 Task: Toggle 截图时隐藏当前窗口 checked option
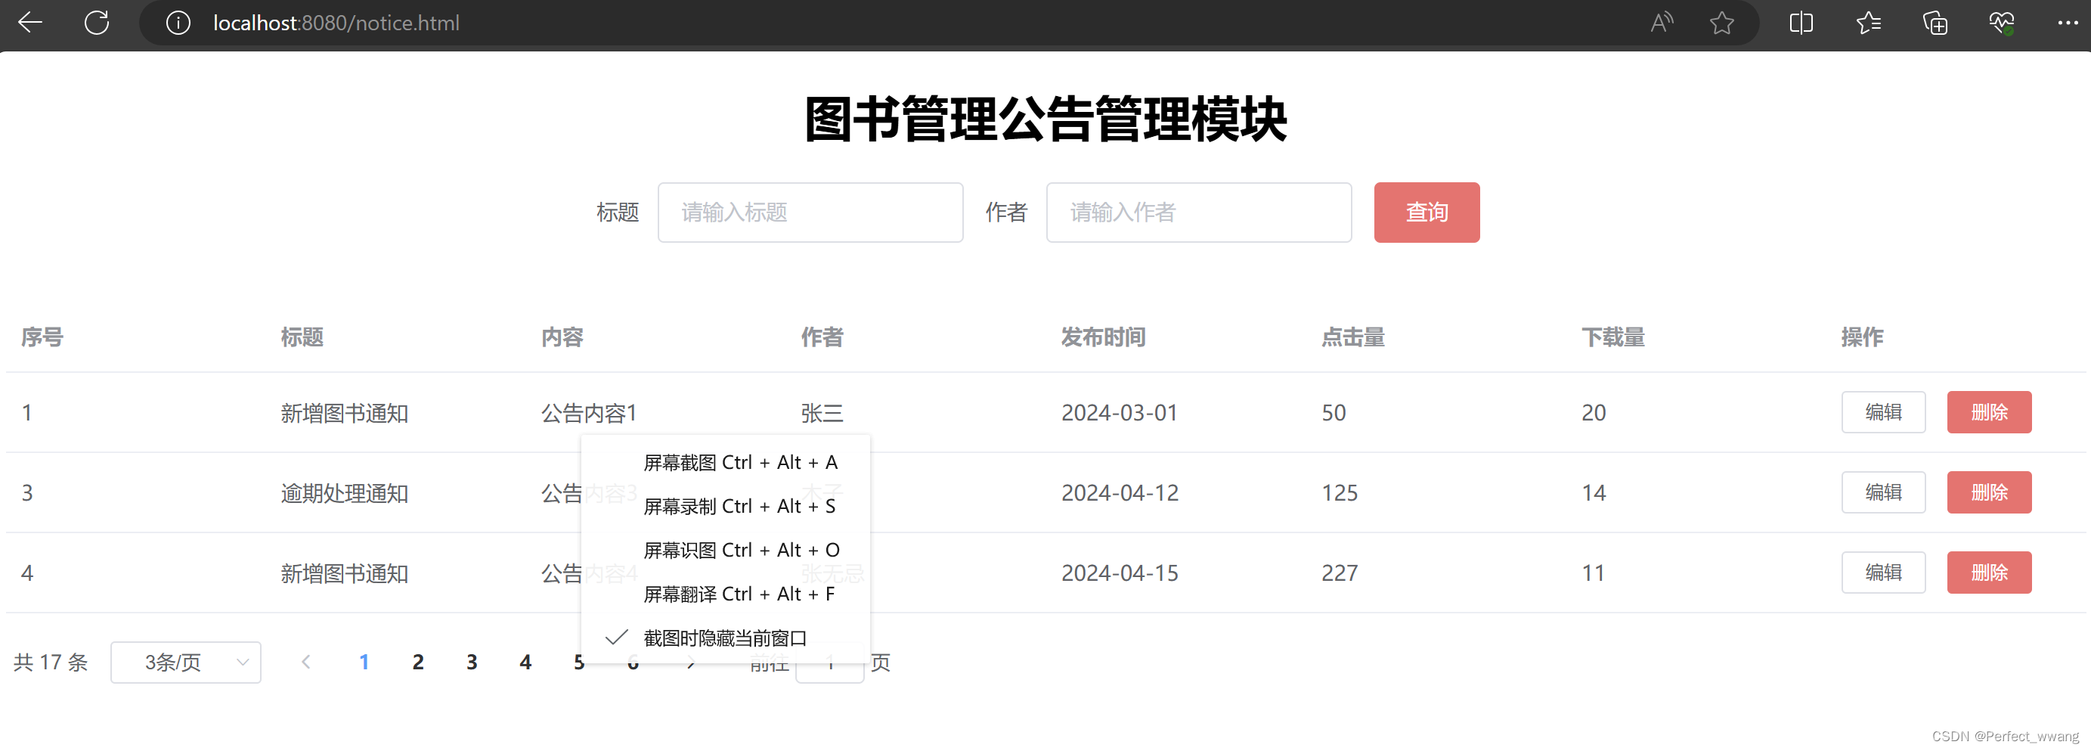coord(726,638)
